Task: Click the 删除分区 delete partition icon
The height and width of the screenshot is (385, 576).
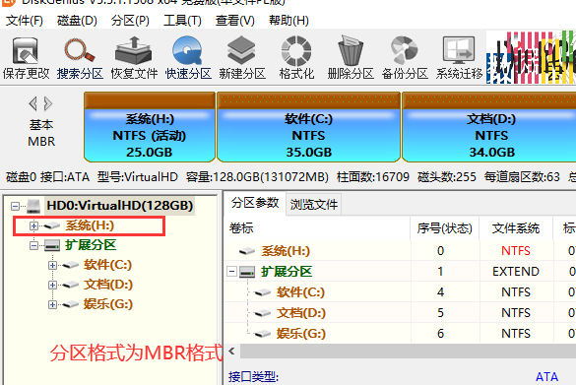Action: click(351, 58)
